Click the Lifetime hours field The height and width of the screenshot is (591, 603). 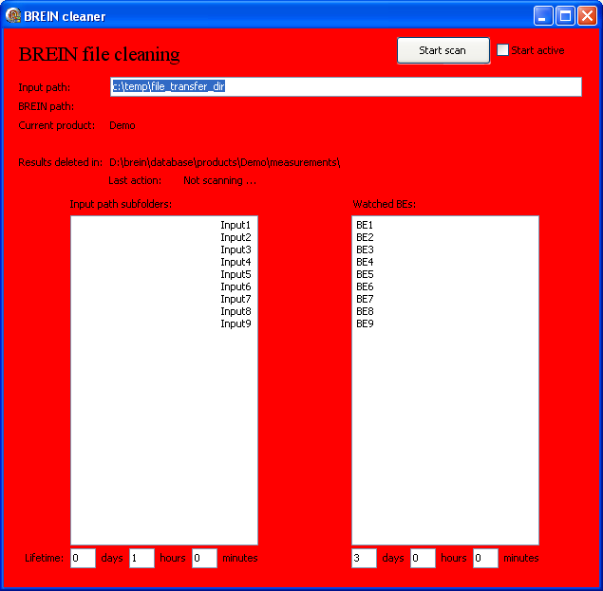click(x=141, y=558)
